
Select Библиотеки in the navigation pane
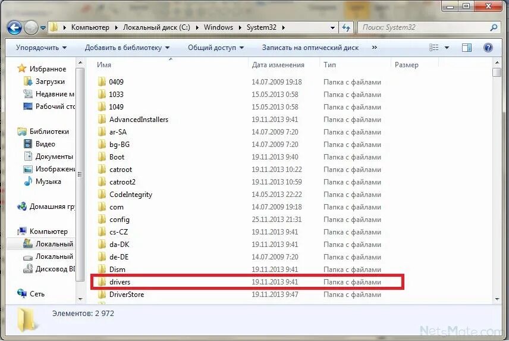49,132
